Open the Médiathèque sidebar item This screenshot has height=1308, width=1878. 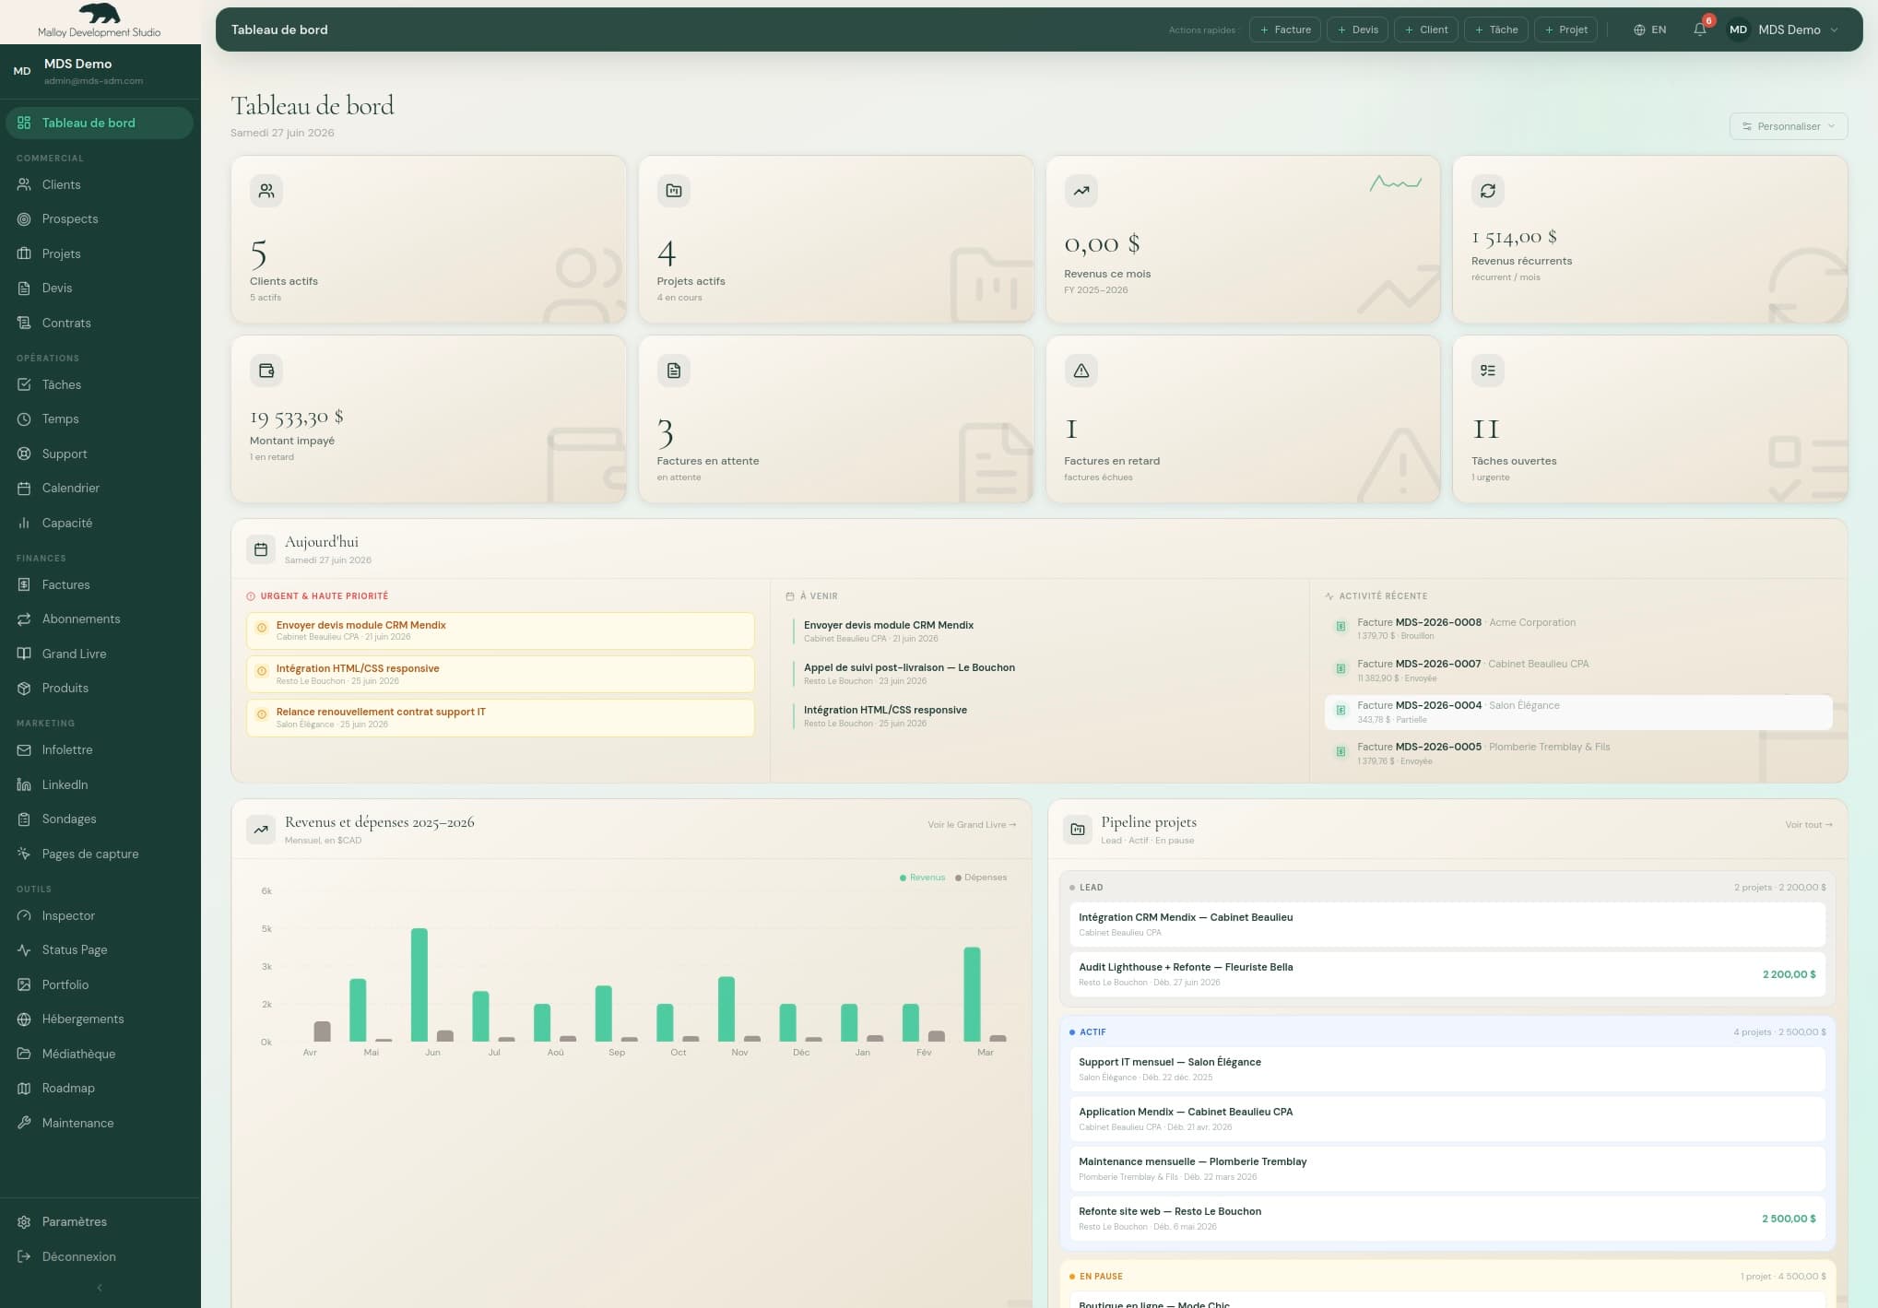pyautogui.click(x=100, y=1054)
